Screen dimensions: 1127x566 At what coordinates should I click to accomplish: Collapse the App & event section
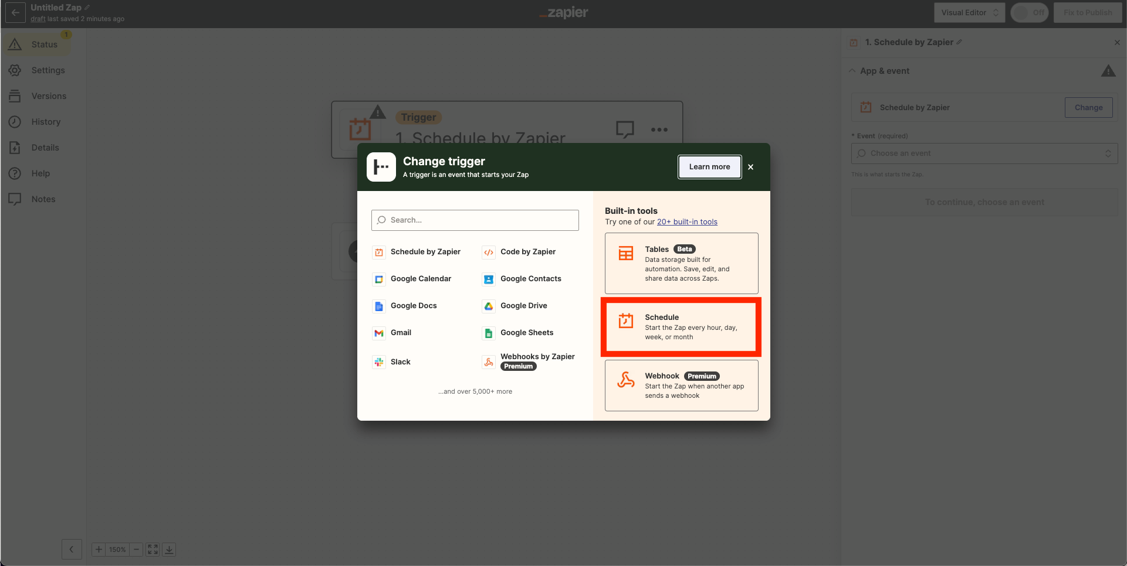click(852, 71)
